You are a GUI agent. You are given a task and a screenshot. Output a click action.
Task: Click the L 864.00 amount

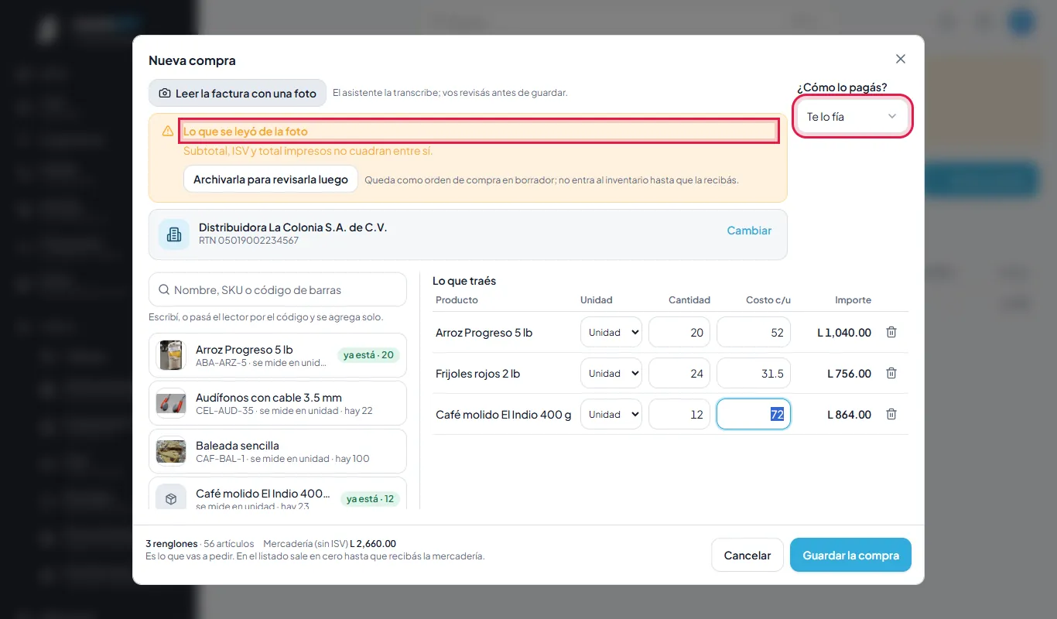[x=849, y=415]
